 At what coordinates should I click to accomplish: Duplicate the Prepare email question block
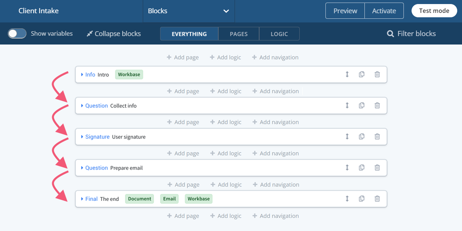coord(361,167)
